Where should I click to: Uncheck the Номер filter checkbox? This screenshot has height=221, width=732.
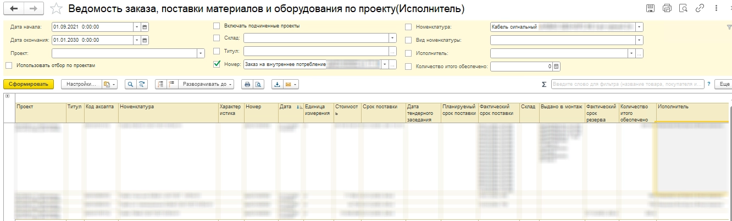[217, 64]
